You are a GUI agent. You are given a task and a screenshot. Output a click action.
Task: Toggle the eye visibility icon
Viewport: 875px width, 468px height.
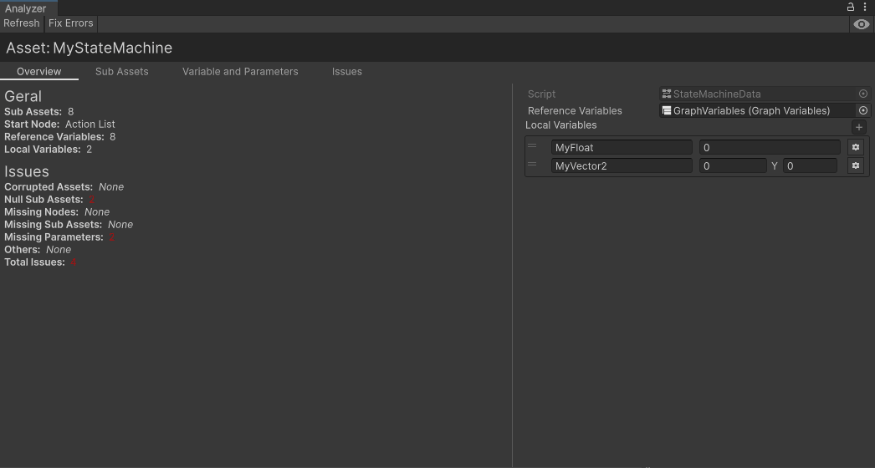[861, 24]
